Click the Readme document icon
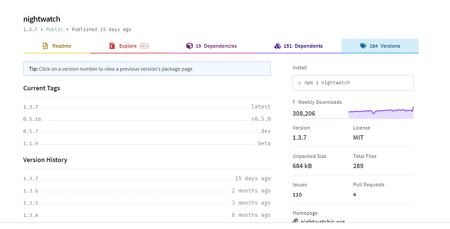Screen dimensions: 450x229 point(45,46)
